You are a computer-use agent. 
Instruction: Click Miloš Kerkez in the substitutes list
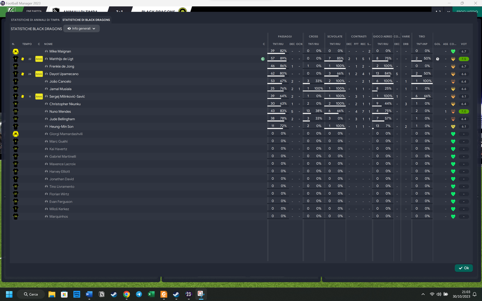coord(59,209)
